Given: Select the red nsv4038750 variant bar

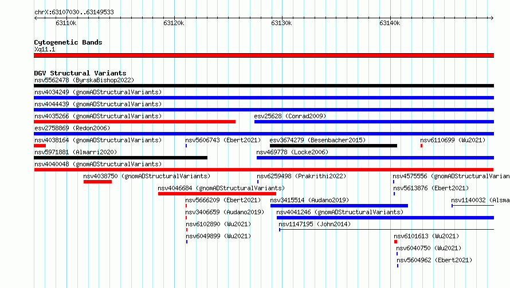Looking at the screenshot, I should pyautogui.click(x=97, y=182).
